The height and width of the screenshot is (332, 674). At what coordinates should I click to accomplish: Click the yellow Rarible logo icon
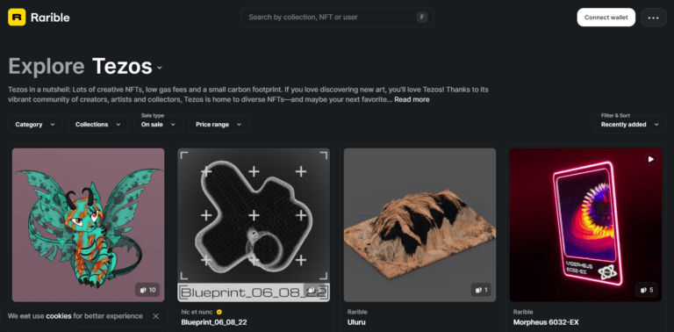click(17, 18)
